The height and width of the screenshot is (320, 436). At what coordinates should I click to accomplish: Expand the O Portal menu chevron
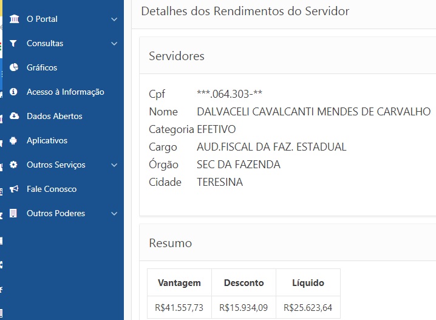click(114, 19)
